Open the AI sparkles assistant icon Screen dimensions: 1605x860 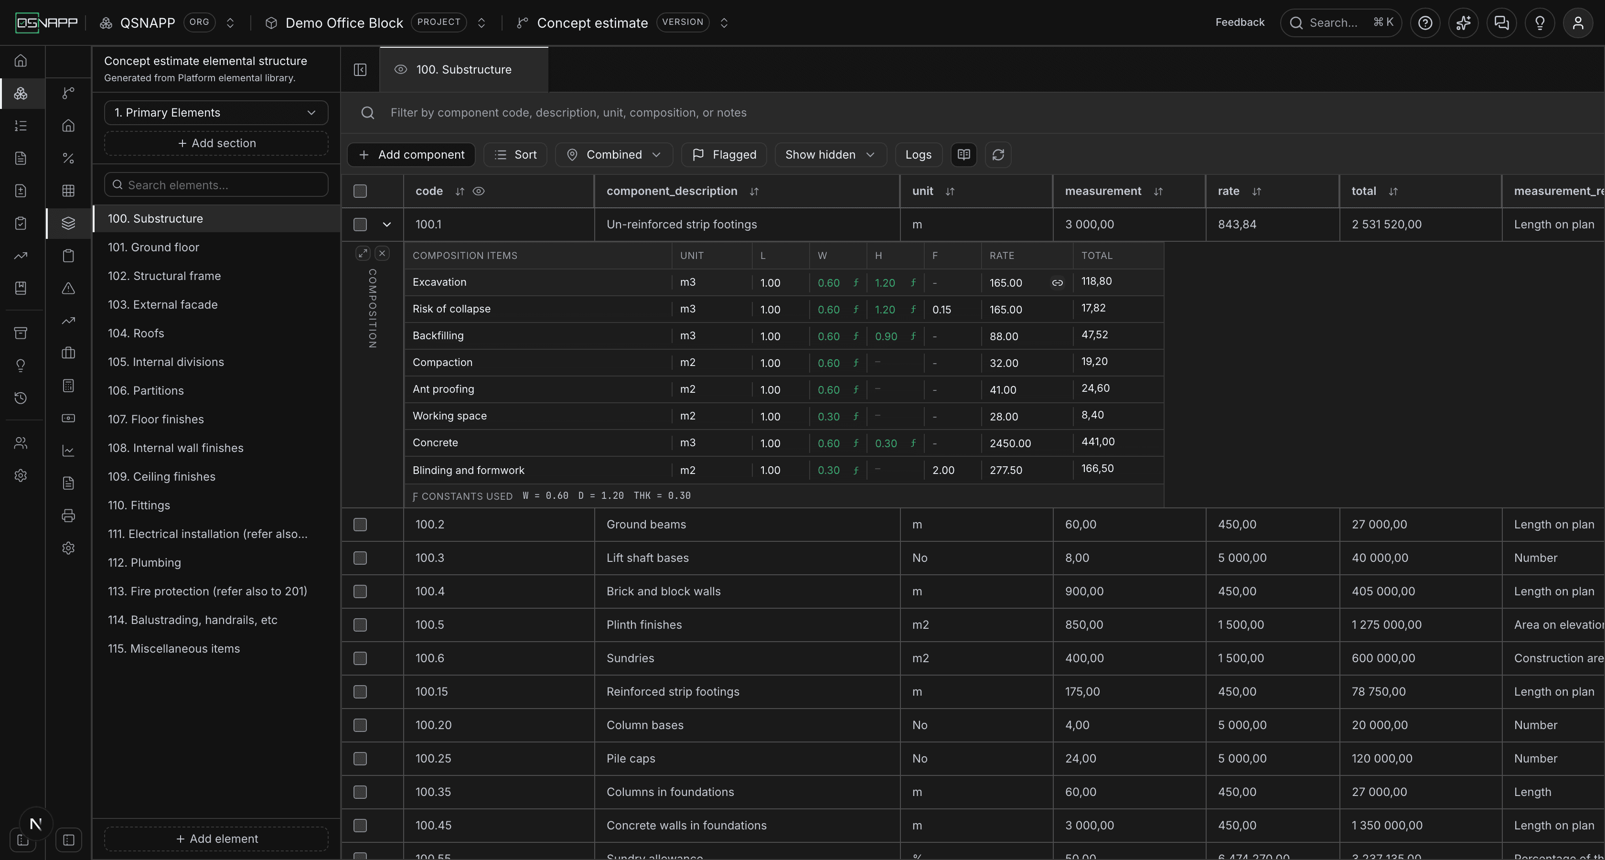(1463, 23)
